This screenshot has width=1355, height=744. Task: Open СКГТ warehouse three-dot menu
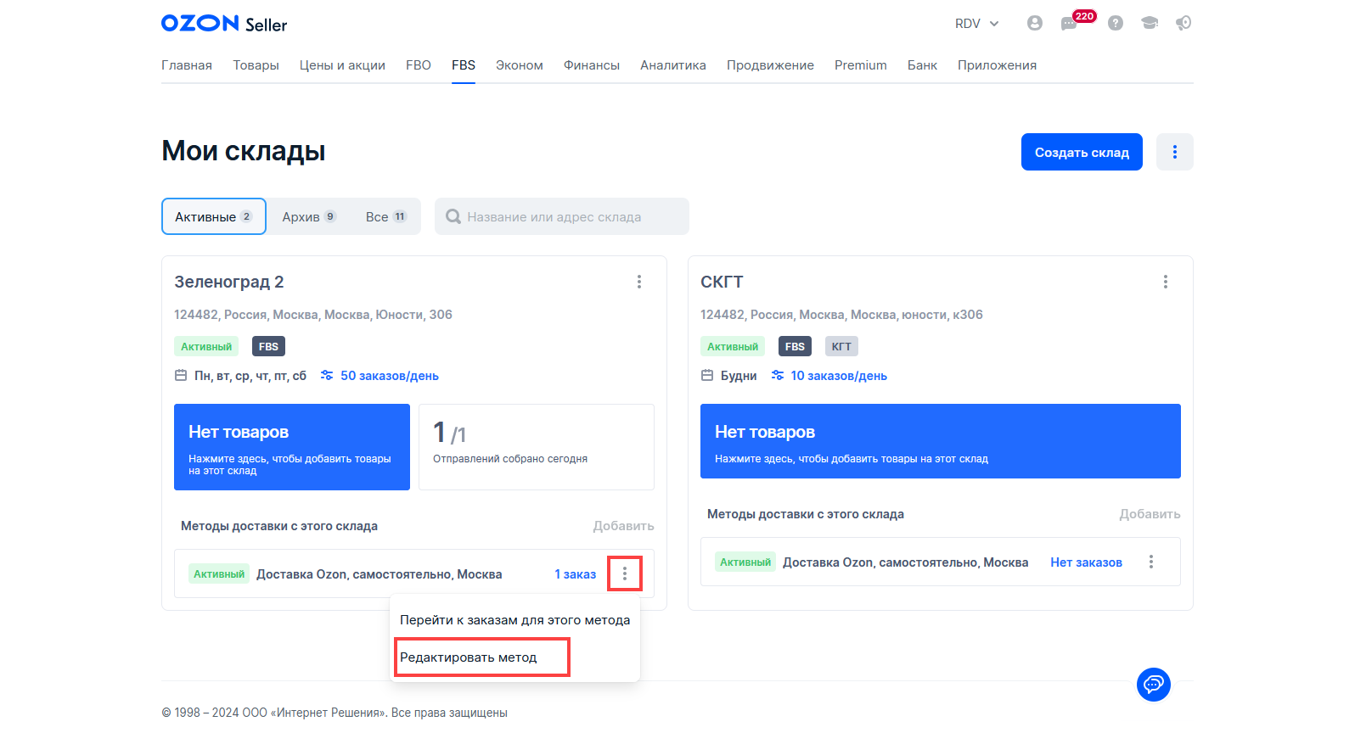(x=1166, y=282)
